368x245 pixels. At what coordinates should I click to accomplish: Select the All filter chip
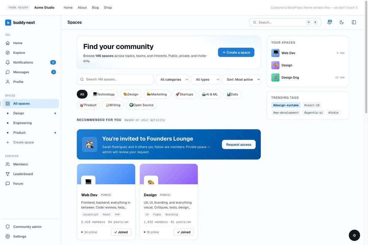pyautogui.click(x=82, y=94)
